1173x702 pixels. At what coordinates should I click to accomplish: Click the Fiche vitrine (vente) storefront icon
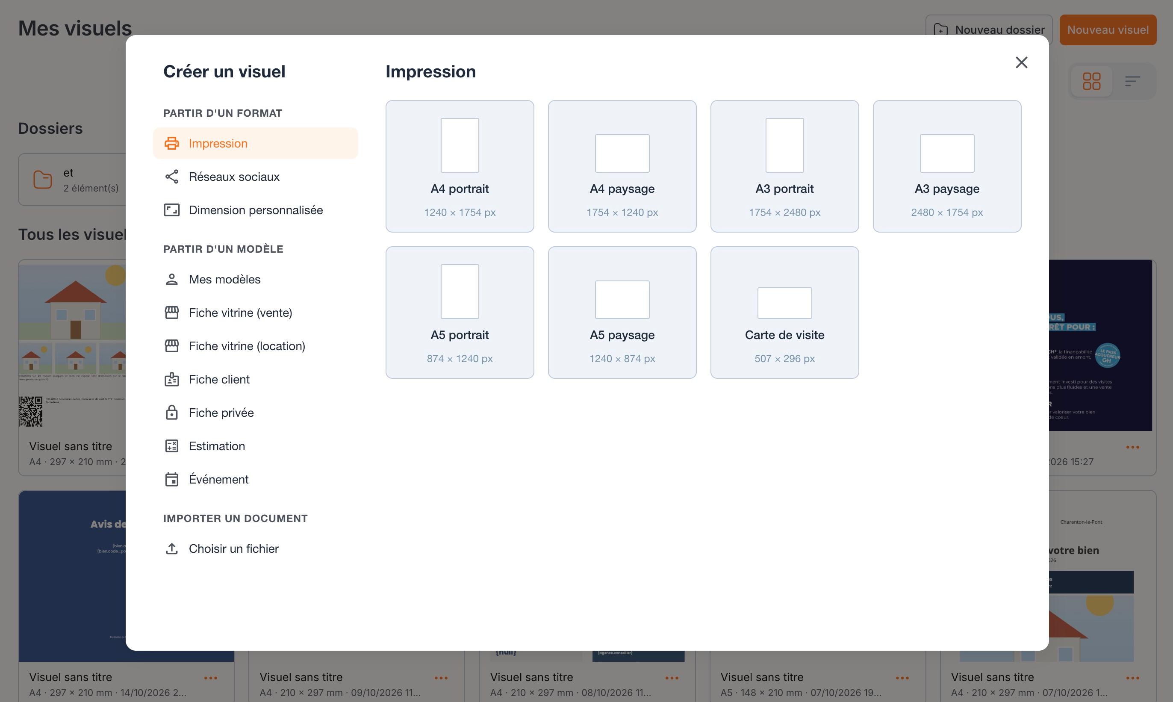tap(172, 313)
